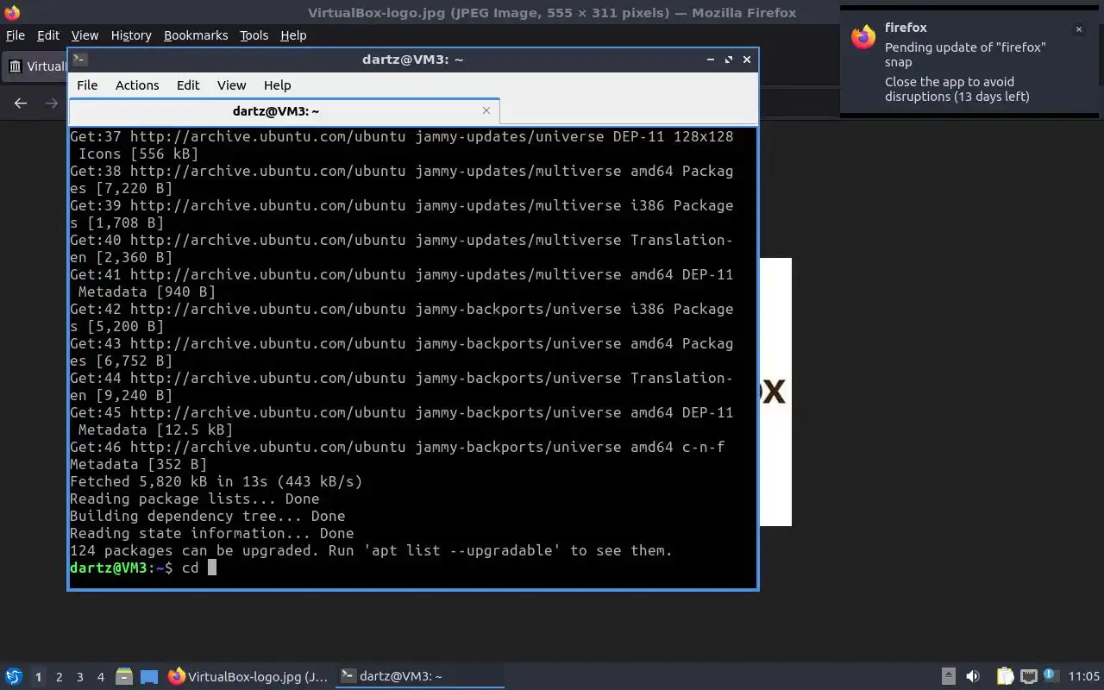Click the show desktop panel icon
The image size is (1104, 690).
coord(149,677)
